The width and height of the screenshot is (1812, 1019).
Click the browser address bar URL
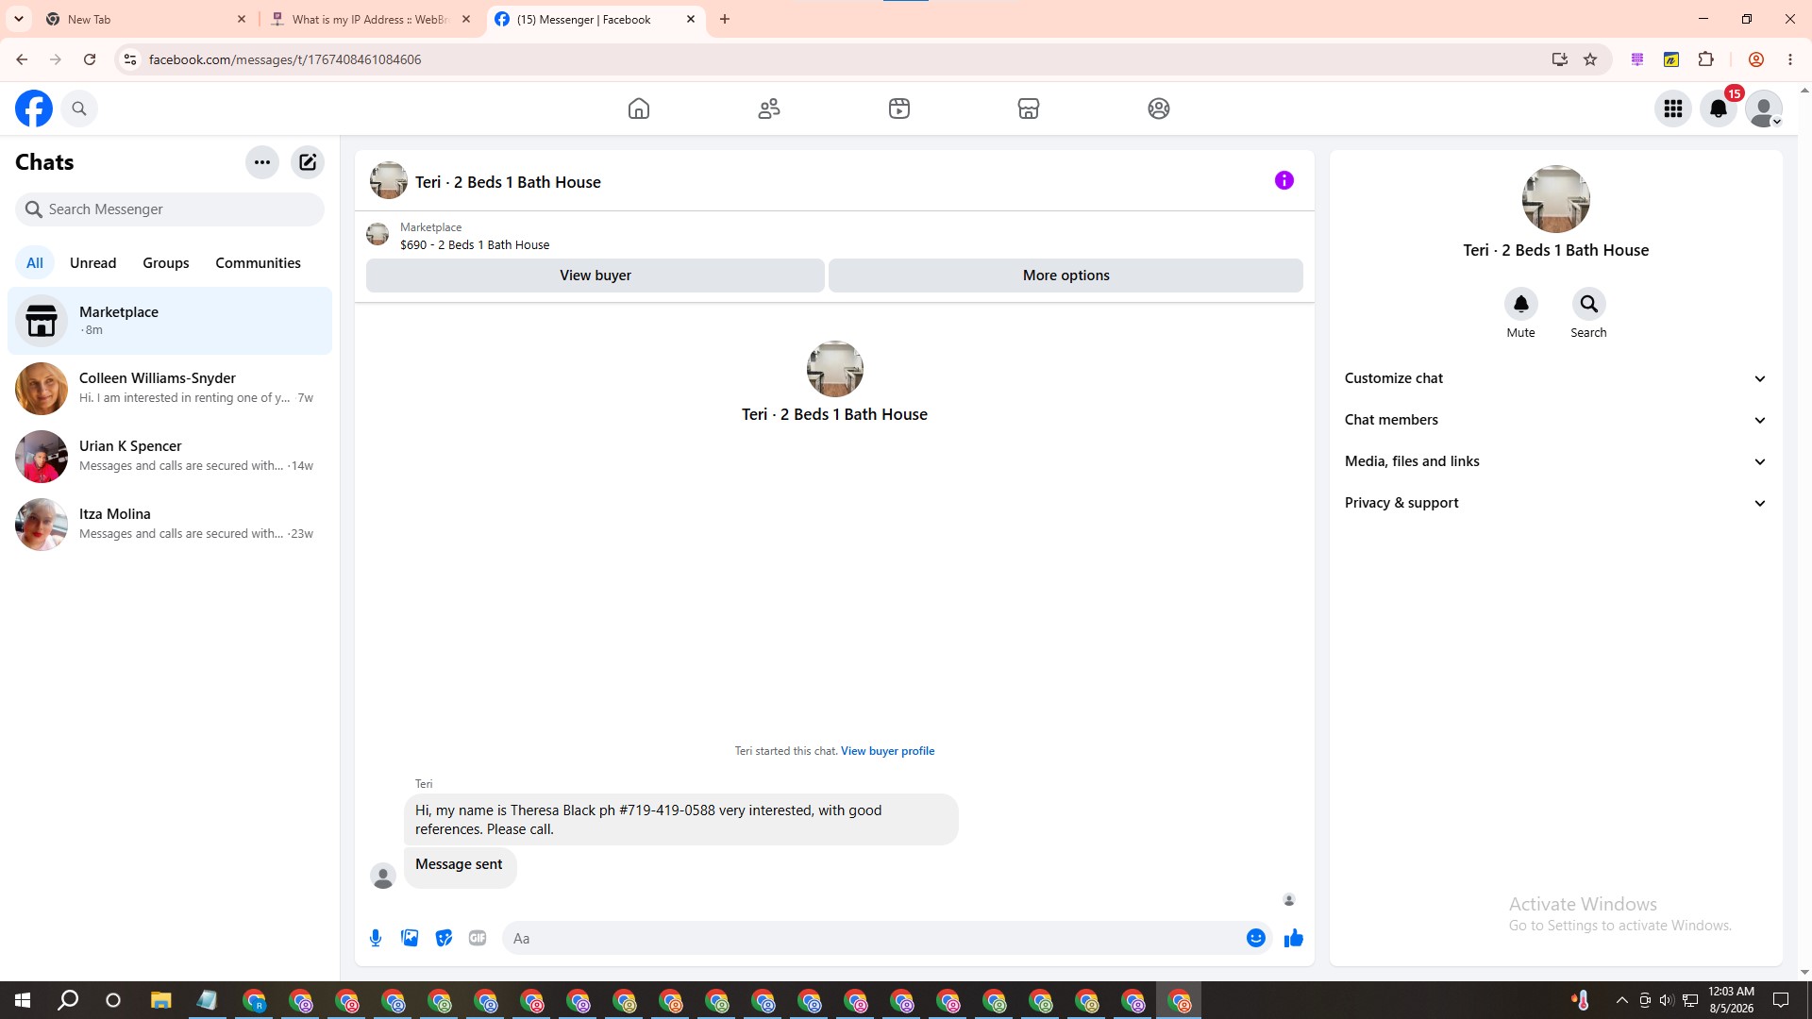pos(285,59)
